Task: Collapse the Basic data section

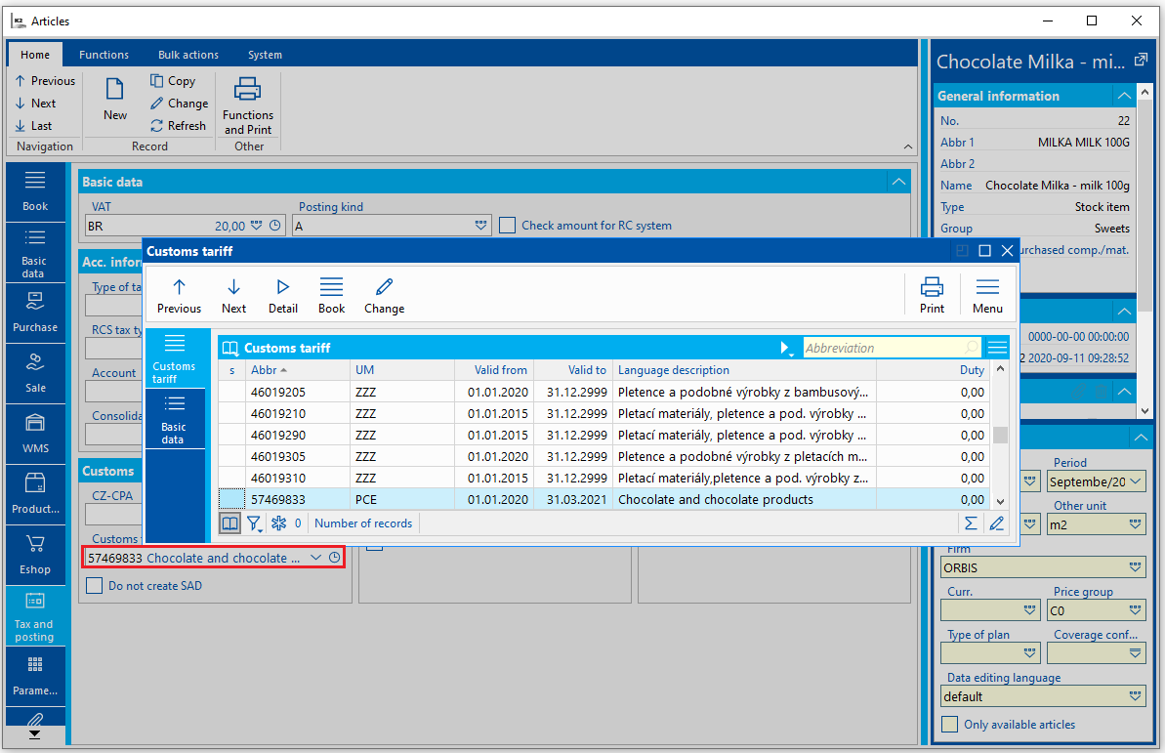Action: tap(899, 182)
